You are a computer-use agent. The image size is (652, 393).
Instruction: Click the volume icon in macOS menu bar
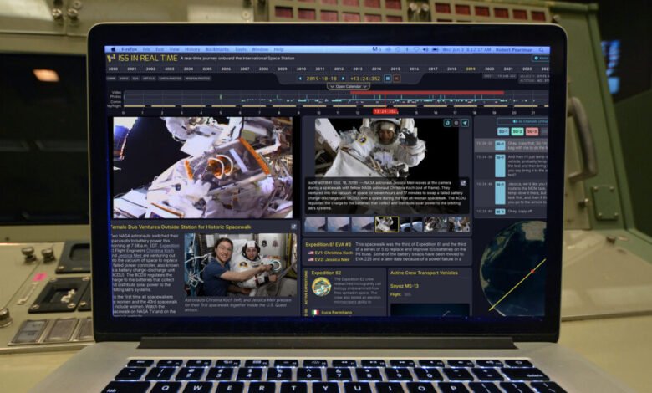(x=425, y=49)
